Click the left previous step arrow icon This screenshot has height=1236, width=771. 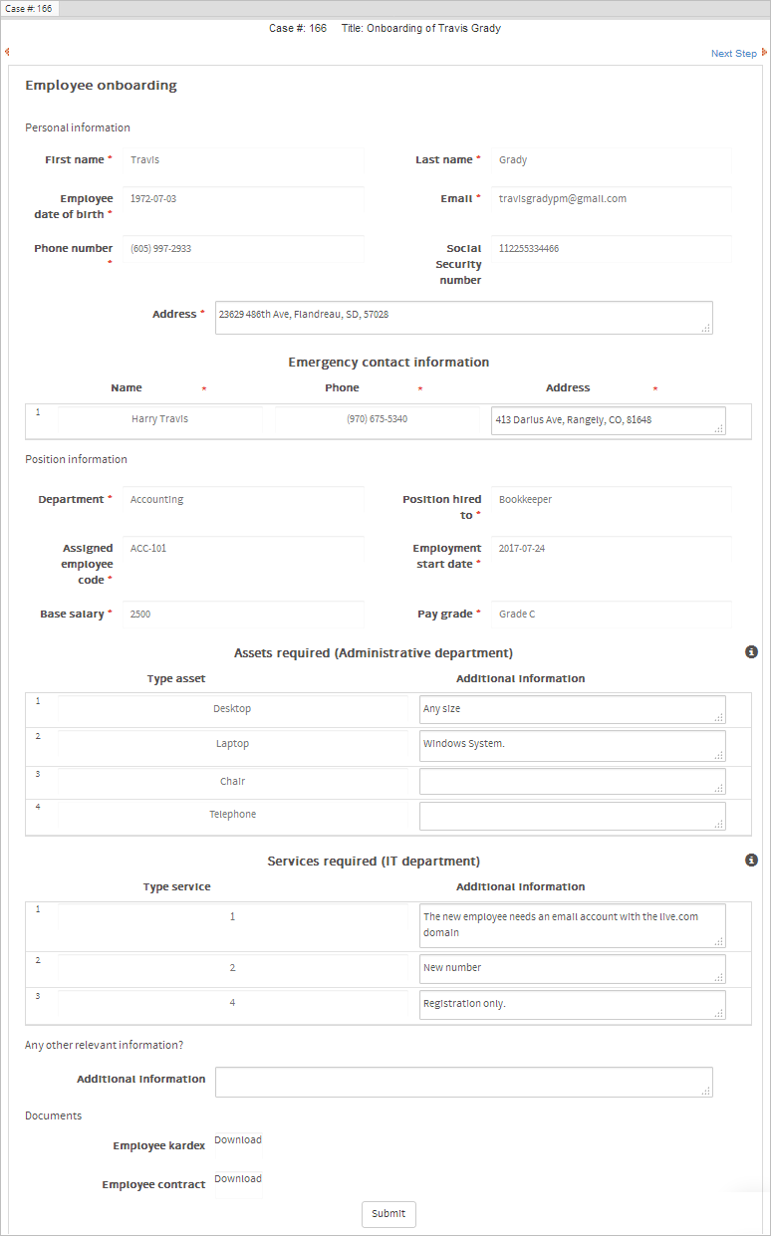pyautogui.click(x=7, y=52)
